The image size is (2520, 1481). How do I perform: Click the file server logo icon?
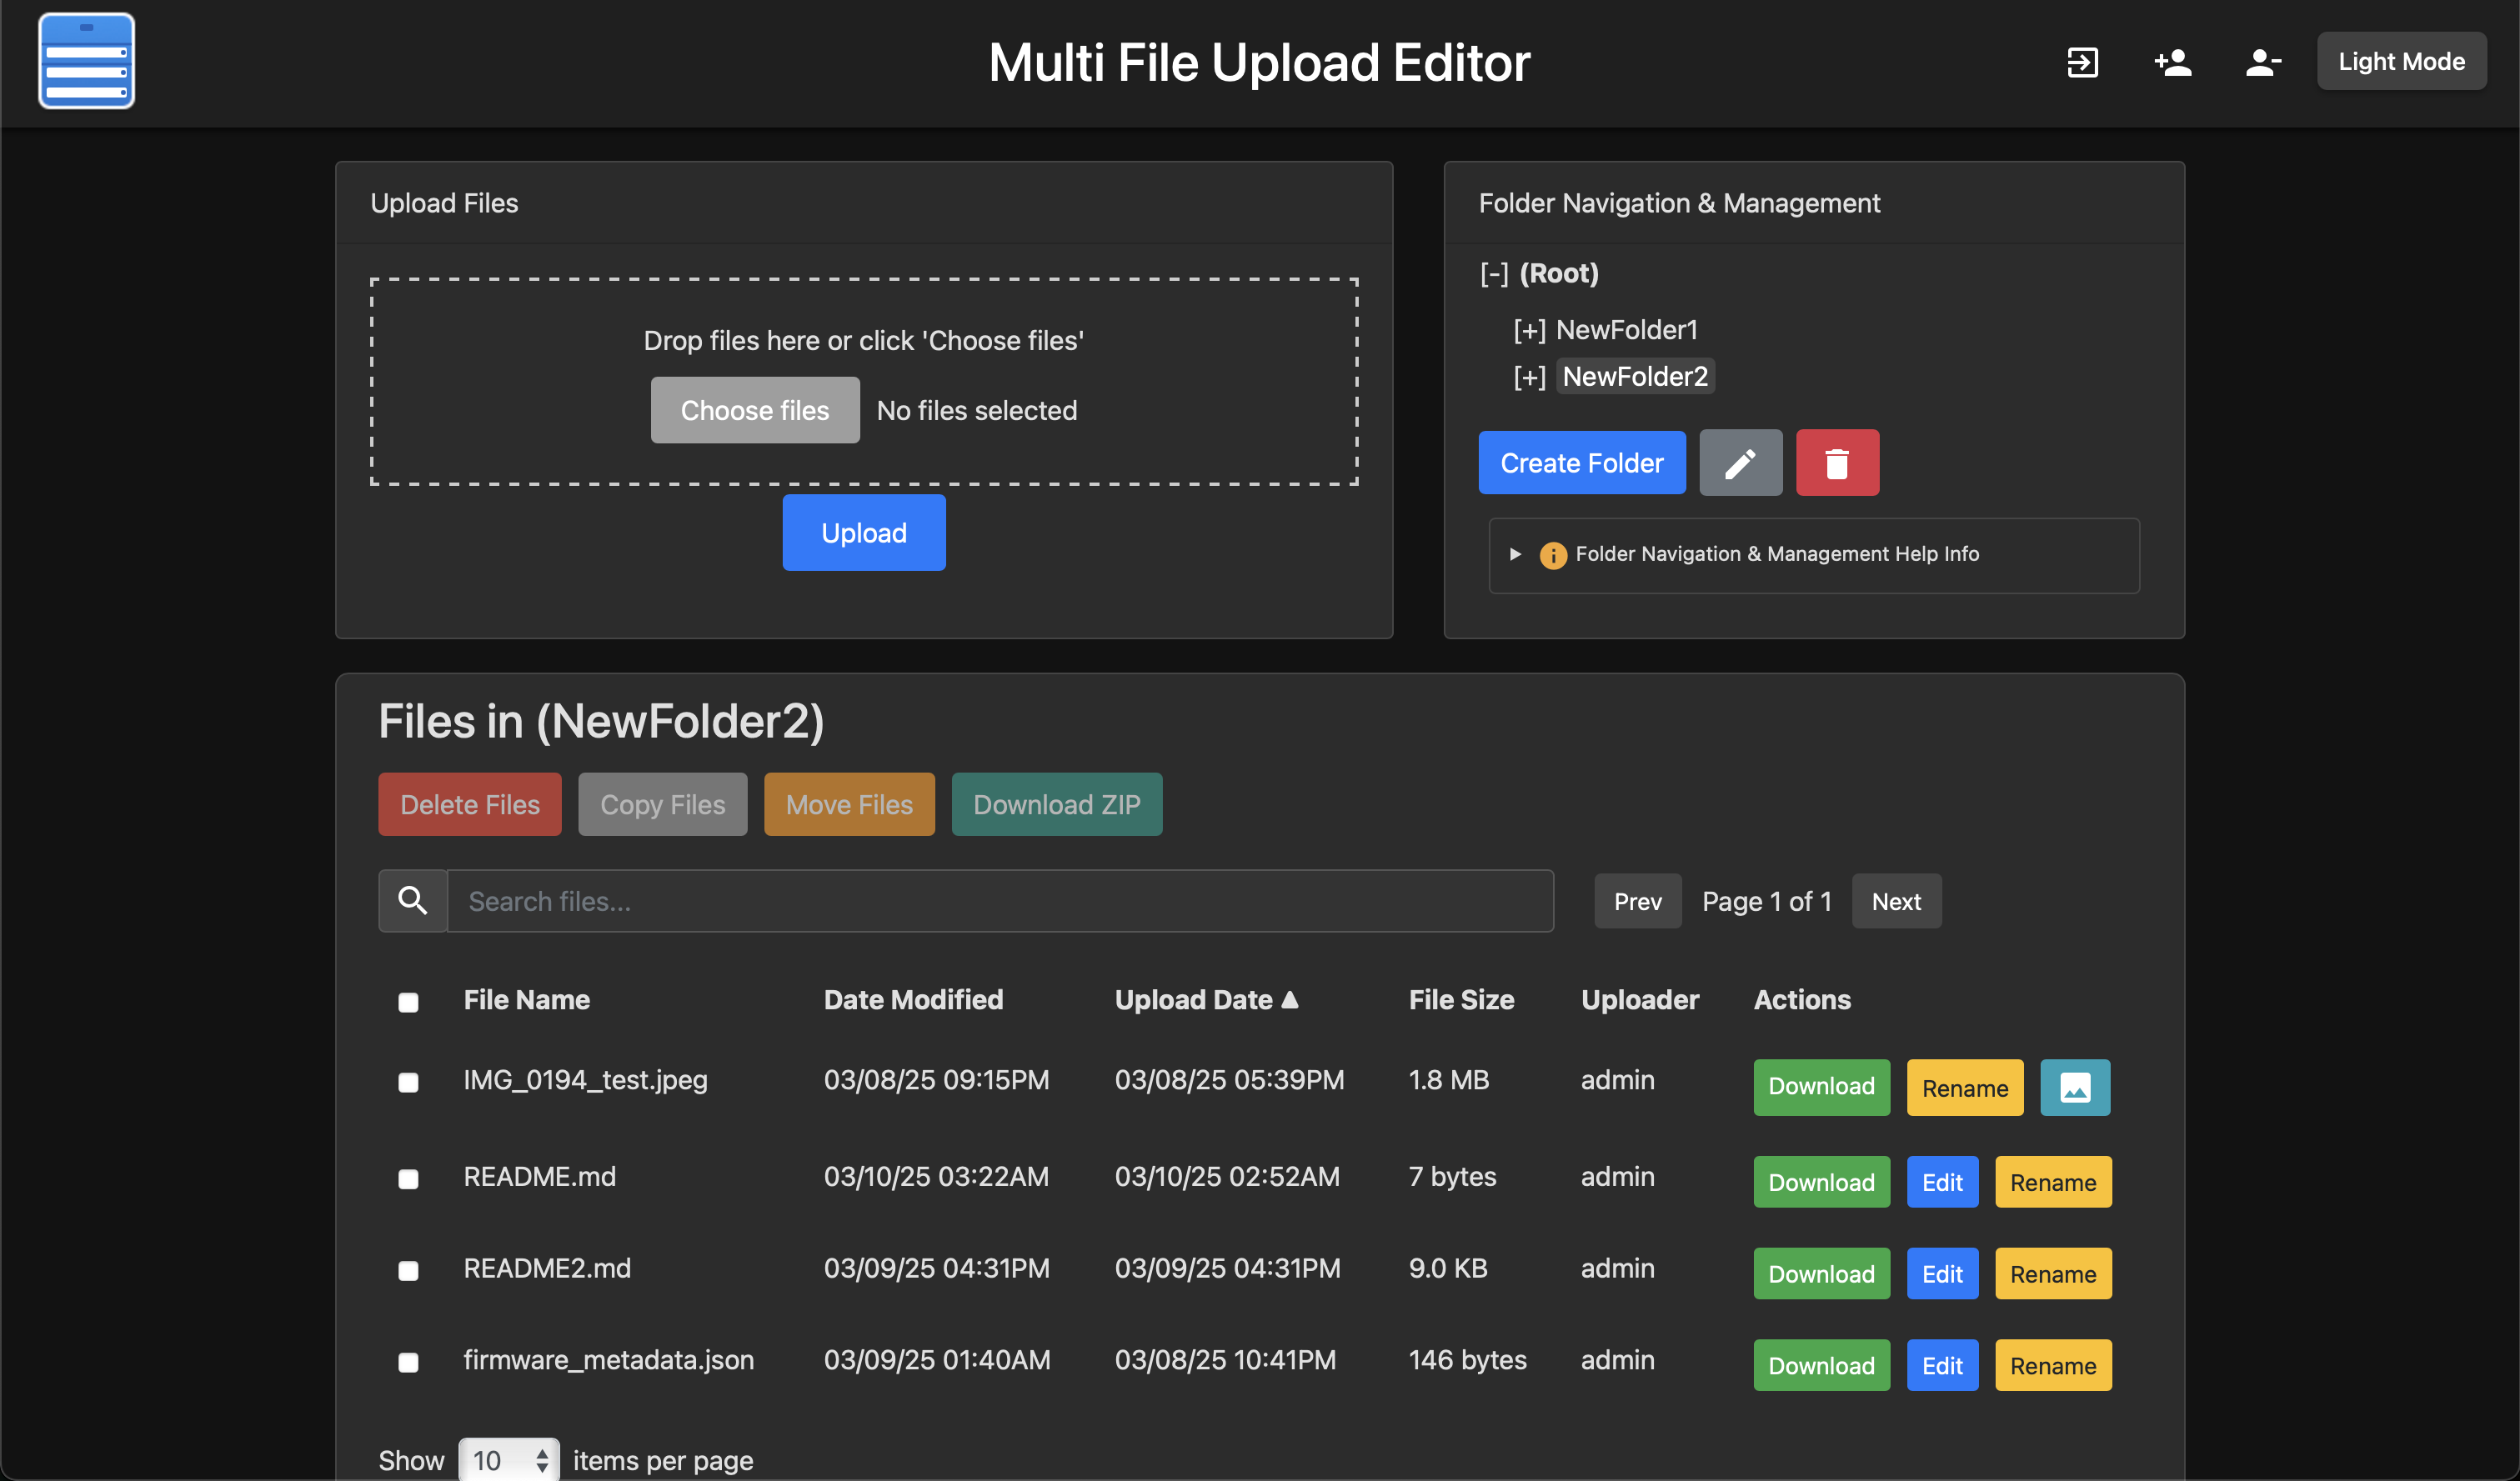(x=86, y=62)
